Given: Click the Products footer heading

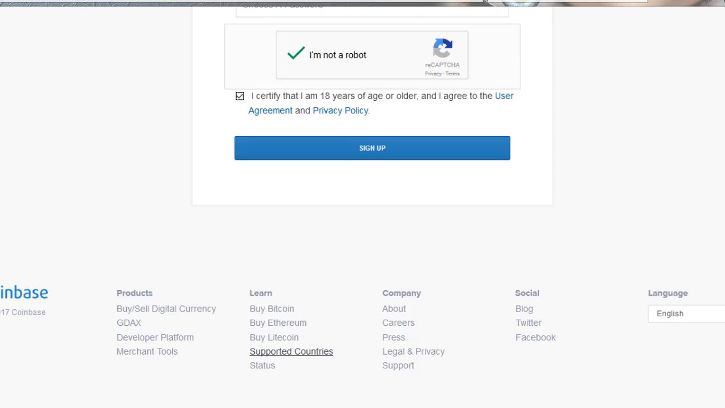Looking at the screenshot, I should tap(135, 293).
